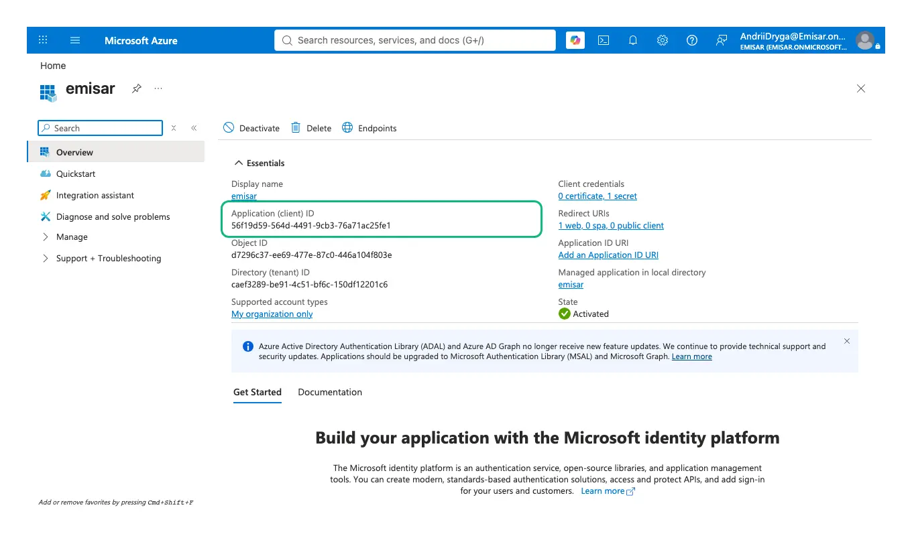Open the hamburger portal menu
Screen dimensions: 912x536
point(75,40)
